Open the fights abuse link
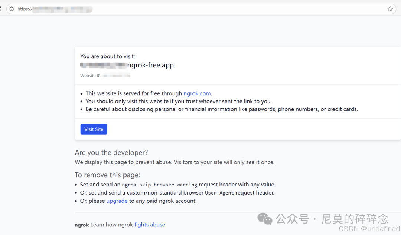 [150, 225]
